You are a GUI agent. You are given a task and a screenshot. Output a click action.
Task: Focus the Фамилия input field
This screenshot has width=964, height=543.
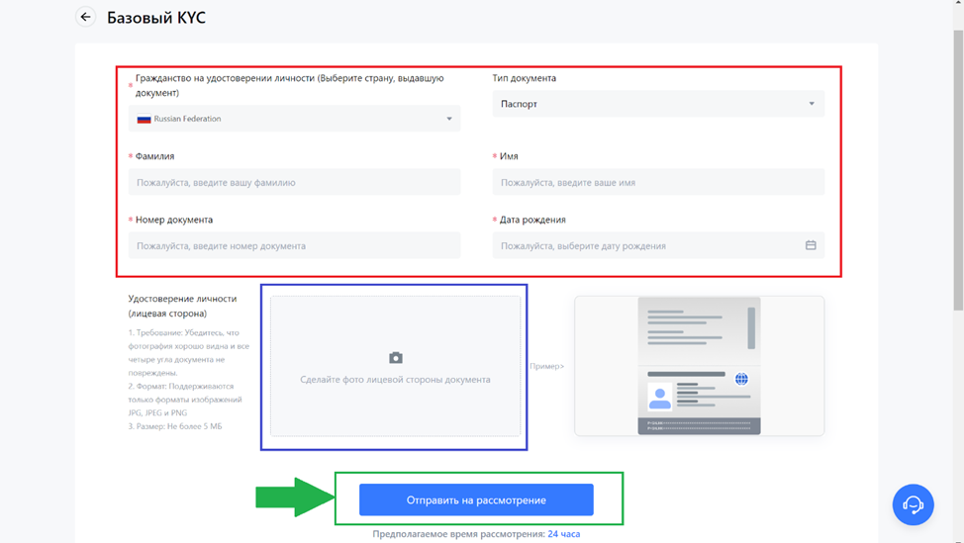(295, 182)
